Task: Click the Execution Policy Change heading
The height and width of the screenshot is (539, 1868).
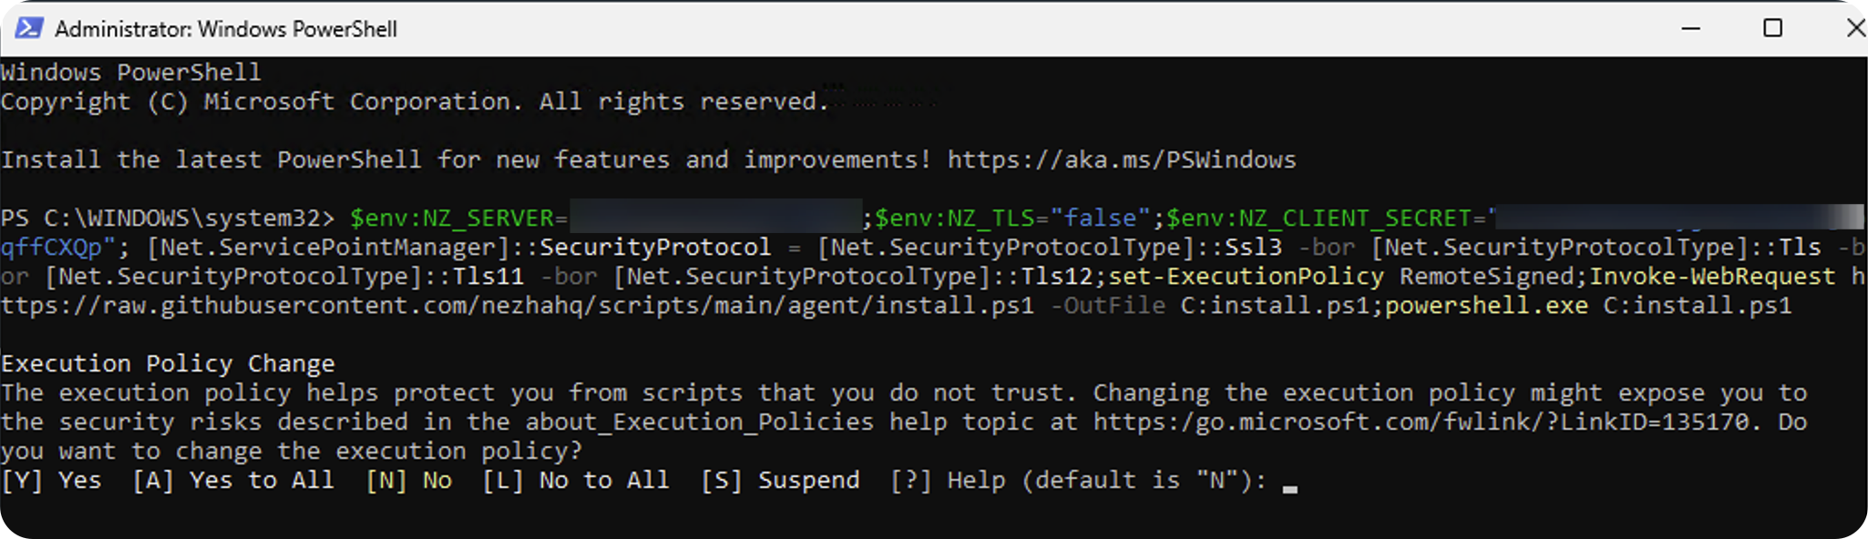Action: click(168, 364)
